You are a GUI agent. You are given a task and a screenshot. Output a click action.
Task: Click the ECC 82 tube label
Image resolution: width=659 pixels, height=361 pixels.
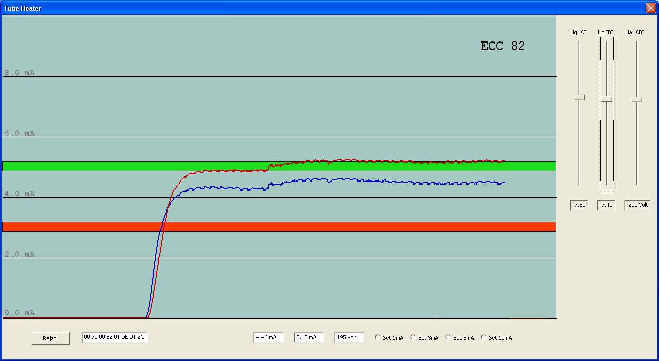coord(503,46)
